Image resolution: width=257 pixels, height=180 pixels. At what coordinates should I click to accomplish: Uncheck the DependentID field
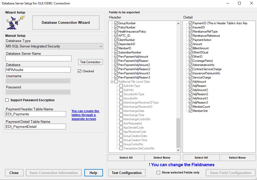[116, 44]
